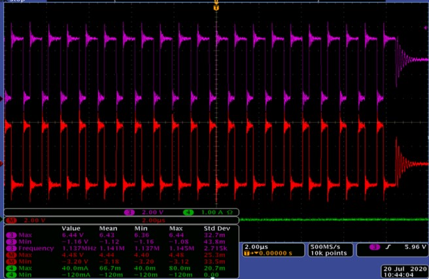Click the Mean column header

(108, 229)
